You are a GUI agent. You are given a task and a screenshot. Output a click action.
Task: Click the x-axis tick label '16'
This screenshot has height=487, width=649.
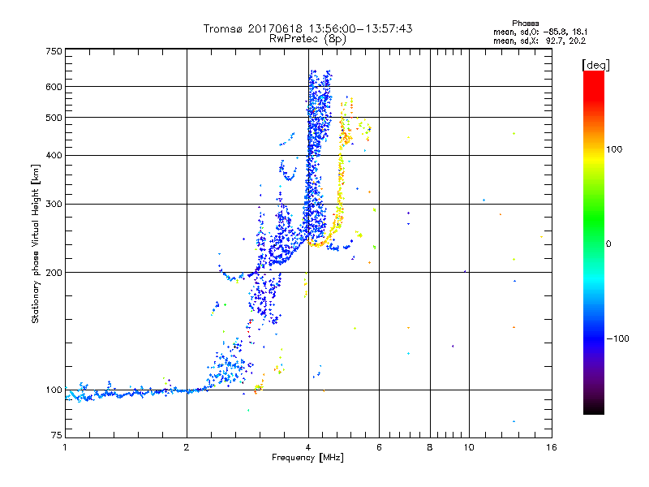point(552,447)
